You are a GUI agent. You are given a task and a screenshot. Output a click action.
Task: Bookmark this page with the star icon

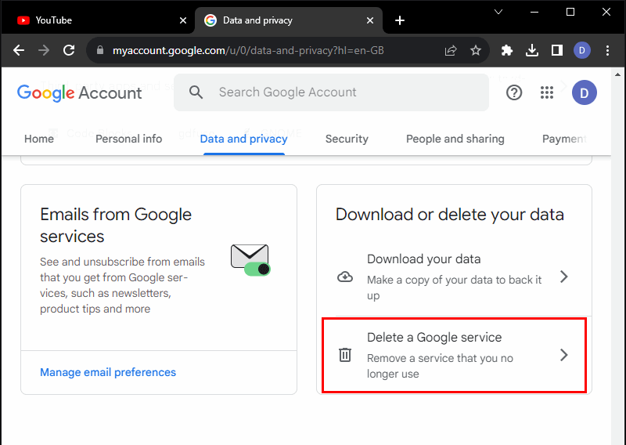(x=475, y=50)
